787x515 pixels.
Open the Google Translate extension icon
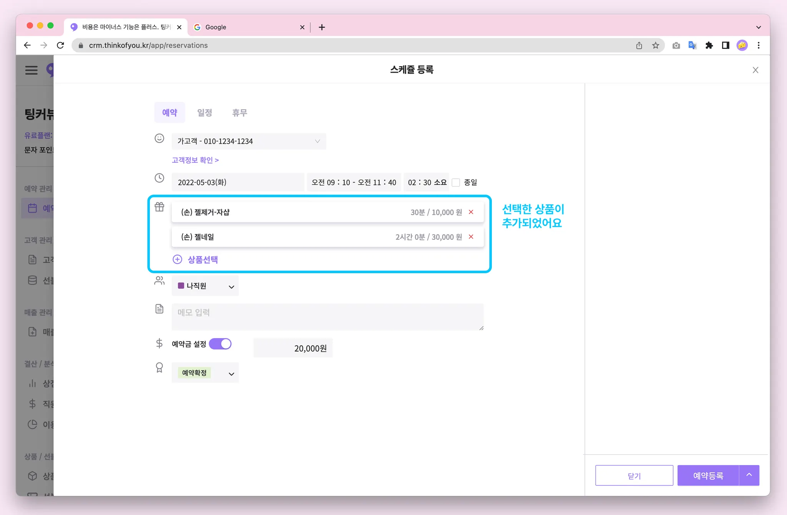pyautogui.click(x=692, y=45)
